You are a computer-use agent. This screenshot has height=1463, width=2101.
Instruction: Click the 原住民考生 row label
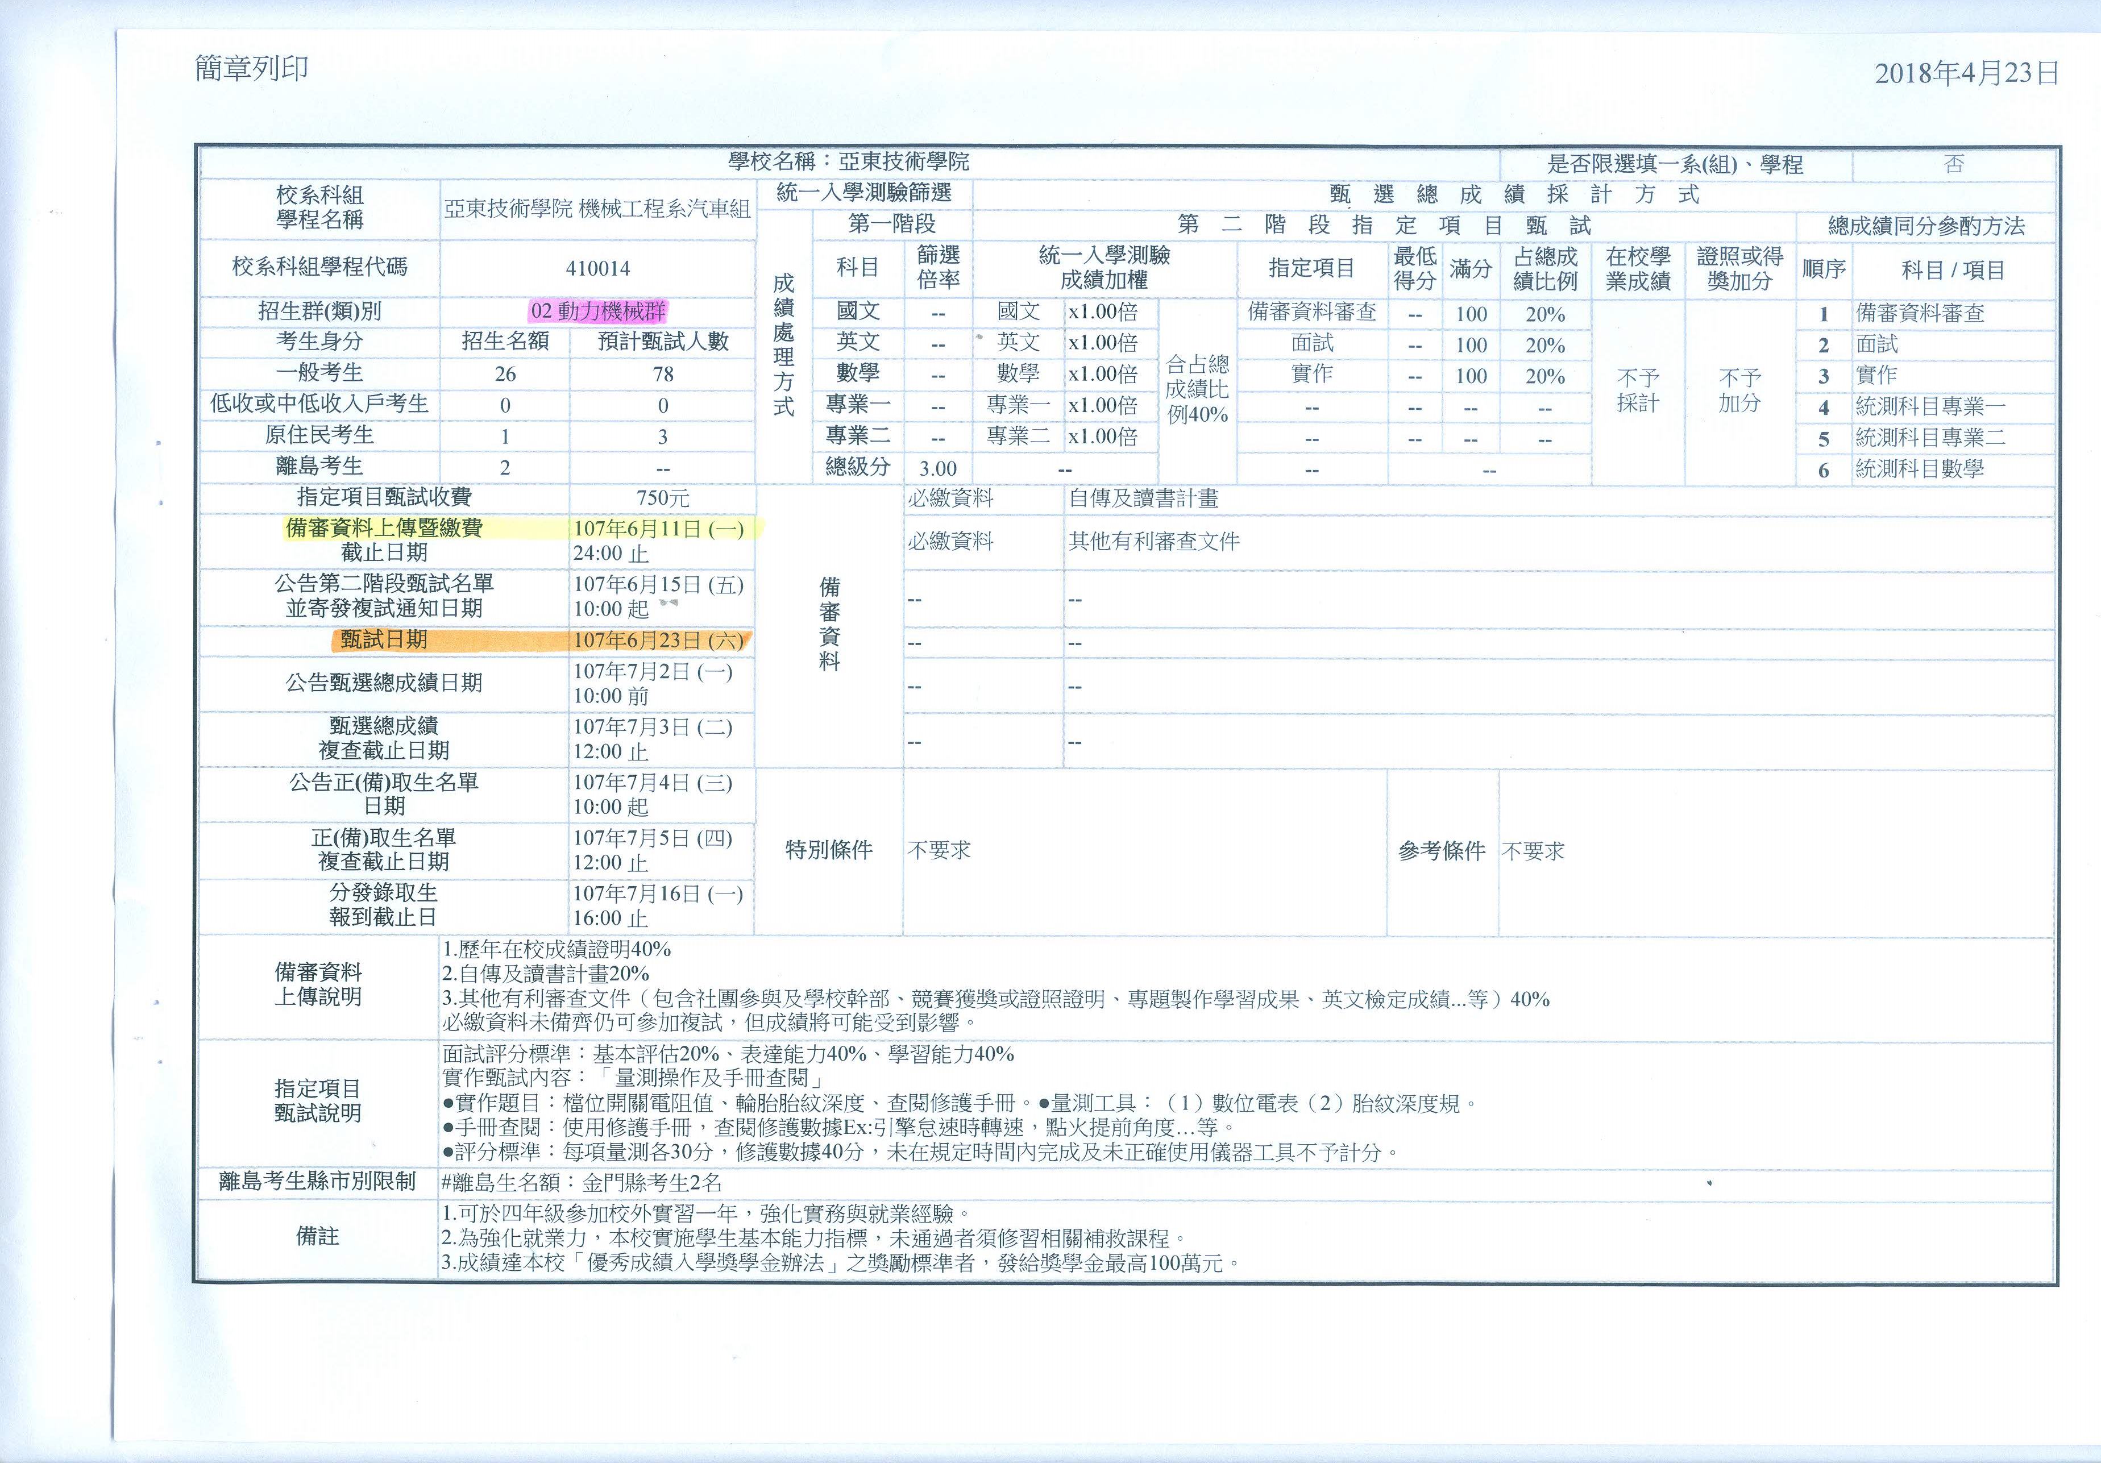tap(320, 435)
